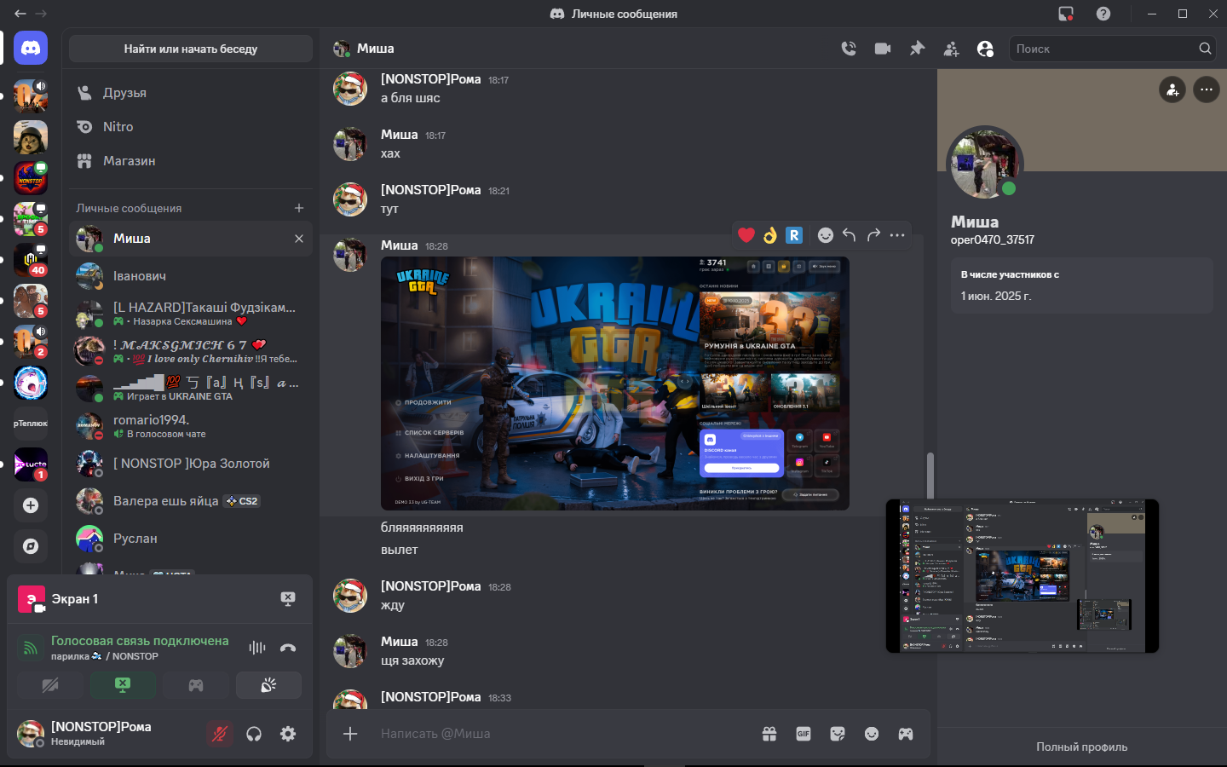Toggle the user profile side panel
This screenshot has width=1227, height=767.
tap(985, 49)
